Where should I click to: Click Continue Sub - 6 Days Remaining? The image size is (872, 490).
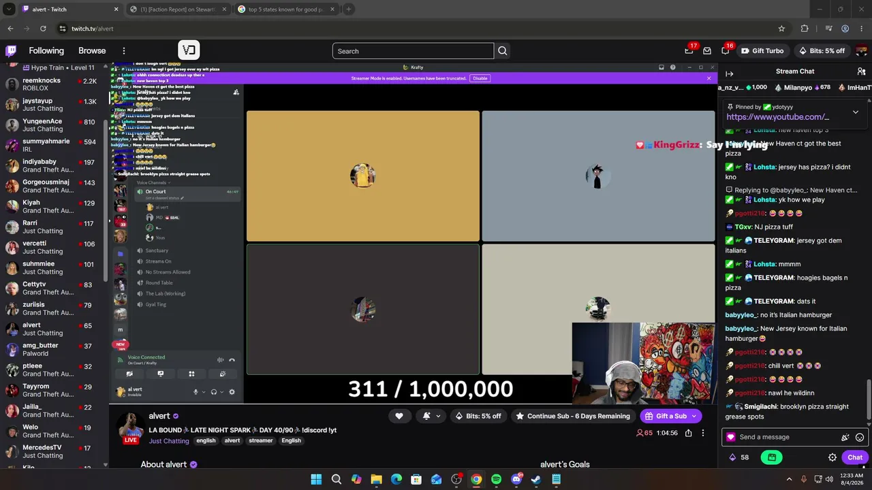(572, 416)
